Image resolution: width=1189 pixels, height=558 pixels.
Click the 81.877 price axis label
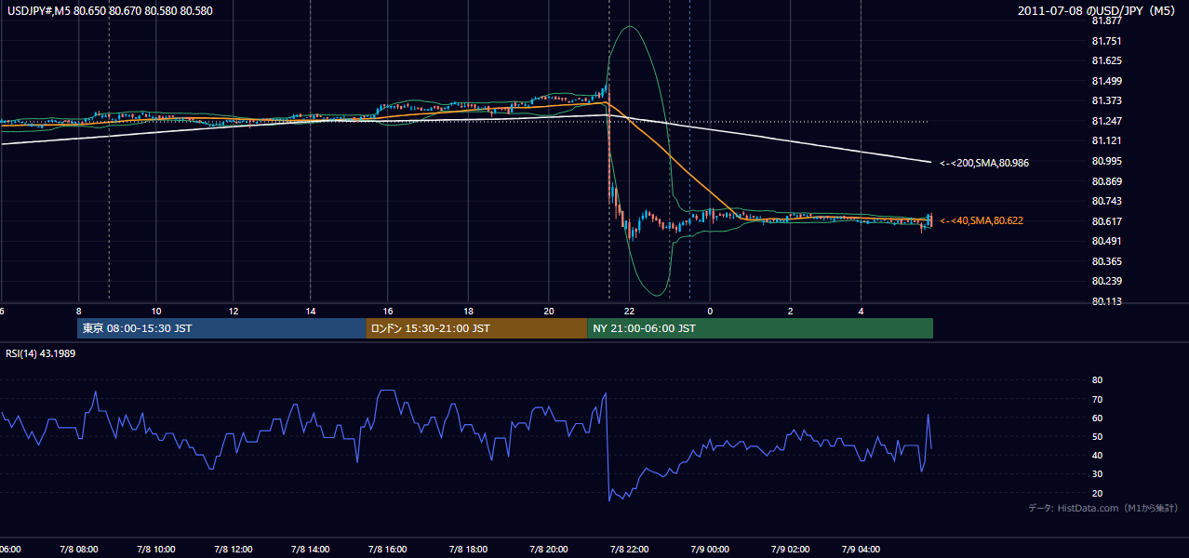point(1106,21)
